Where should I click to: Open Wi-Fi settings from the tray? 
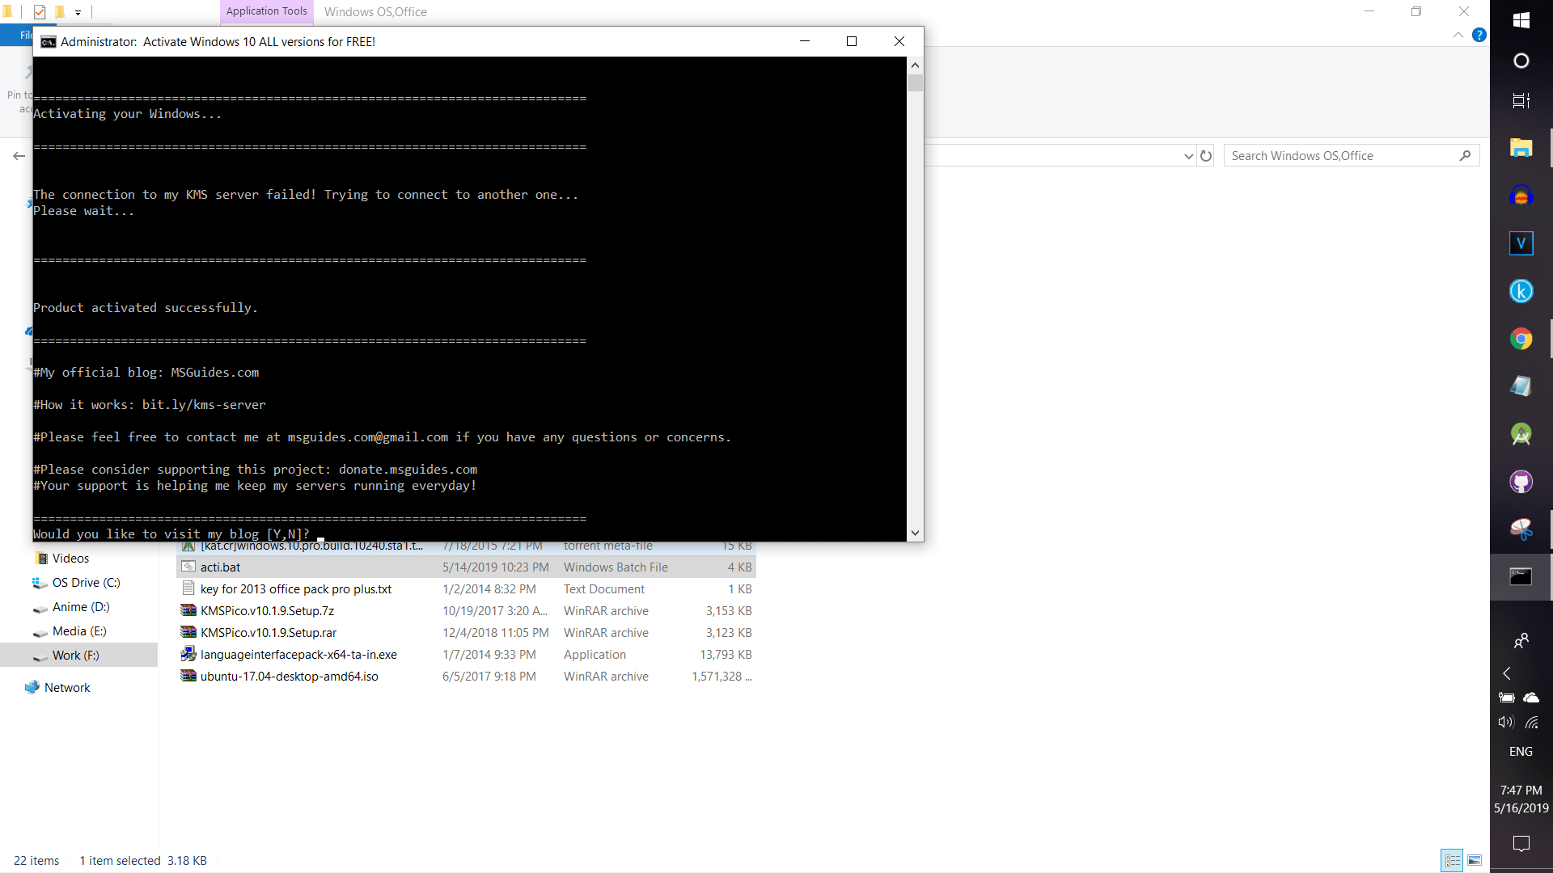pyautogui.click(x=1533, y=722)
